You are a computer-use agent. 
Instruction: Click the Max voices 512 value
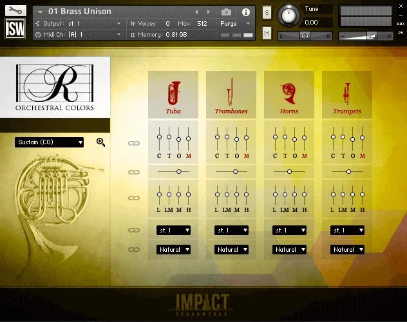click(202, 24)
